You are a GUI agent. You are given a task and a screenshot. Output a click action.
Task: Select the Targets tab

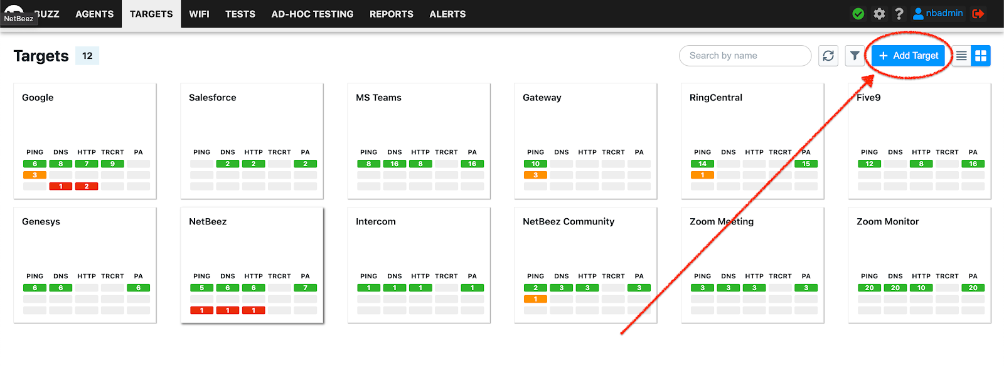[151, 14]
